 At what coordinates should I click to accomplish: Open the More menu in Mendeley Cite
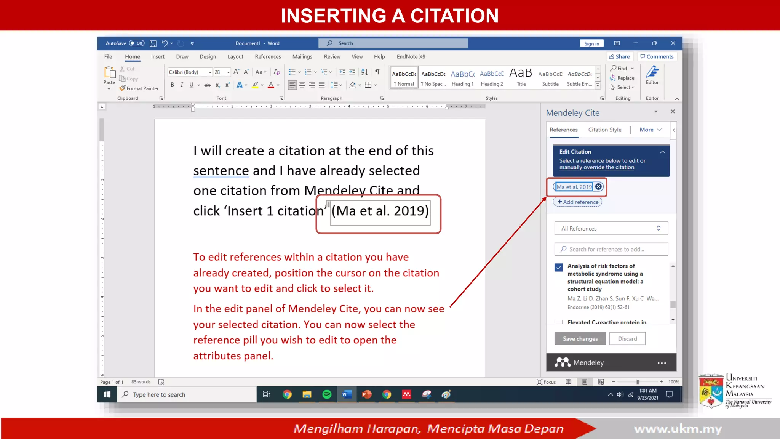650,130
